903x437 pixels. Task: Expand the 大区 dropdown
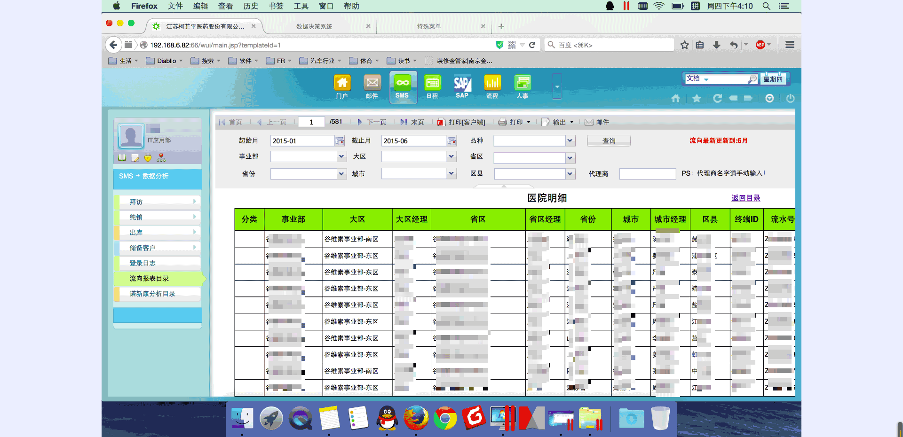coord(451,156)
